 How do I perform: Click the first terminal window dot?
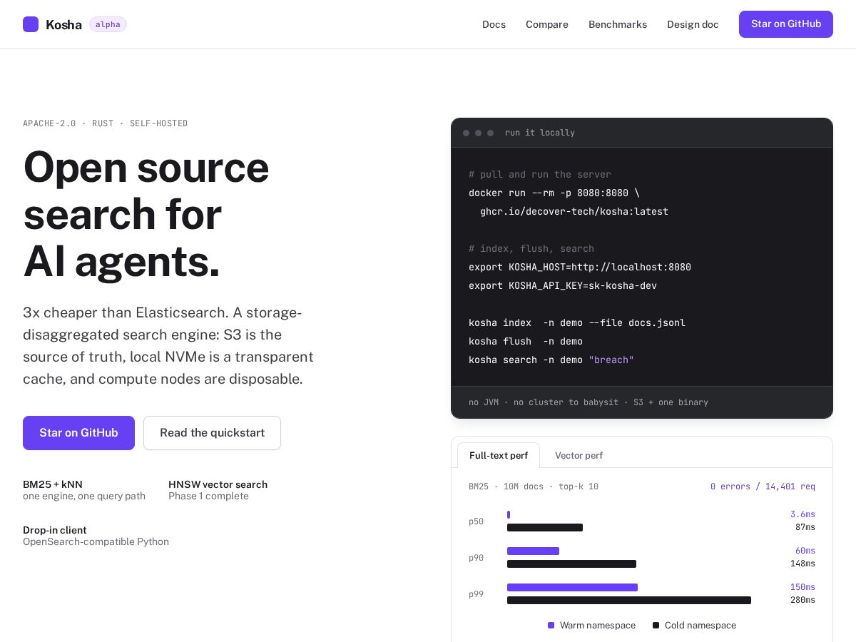[x=466, y=133]
